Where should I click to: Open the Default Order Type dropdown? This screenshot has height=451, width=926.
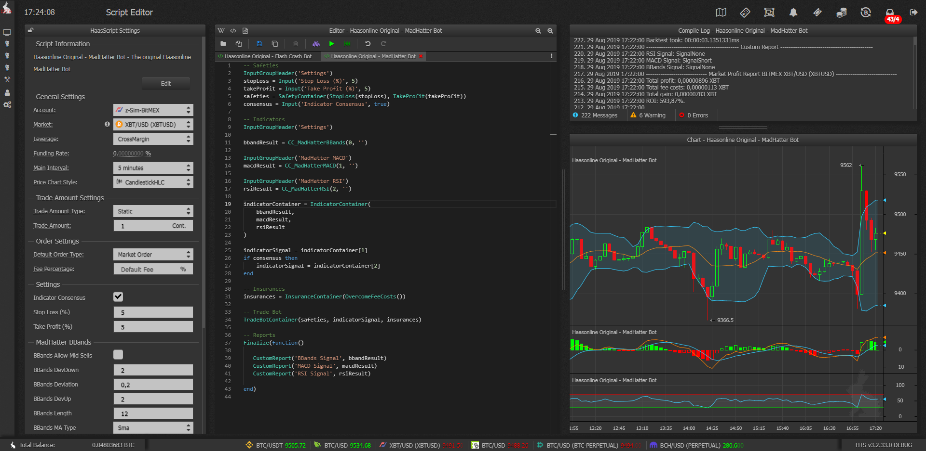tap(153, 255)
